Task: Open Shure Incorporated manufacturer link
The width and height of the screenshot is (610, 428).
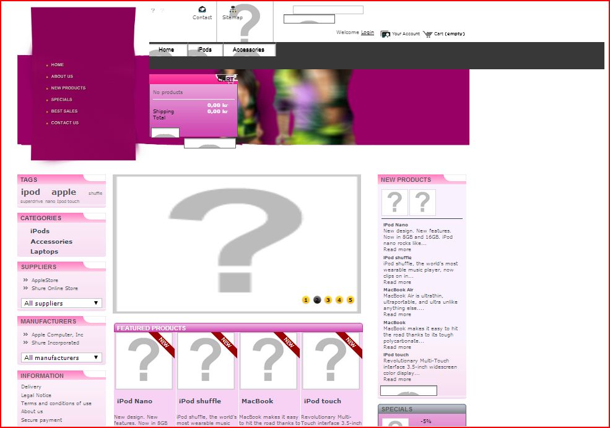Action: [x=55, y=343]
